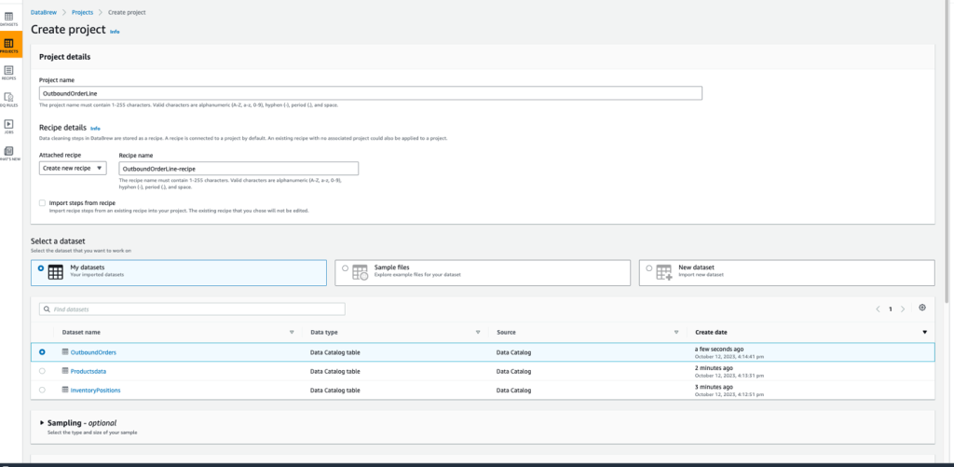954x467 pixels.
Task: Click the Data type column header
Action: tap(323, 333)
